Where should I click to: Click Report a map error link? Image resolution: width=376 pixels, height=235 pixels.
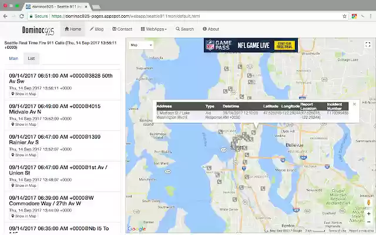pyautogui.click(x=362, y=231)
